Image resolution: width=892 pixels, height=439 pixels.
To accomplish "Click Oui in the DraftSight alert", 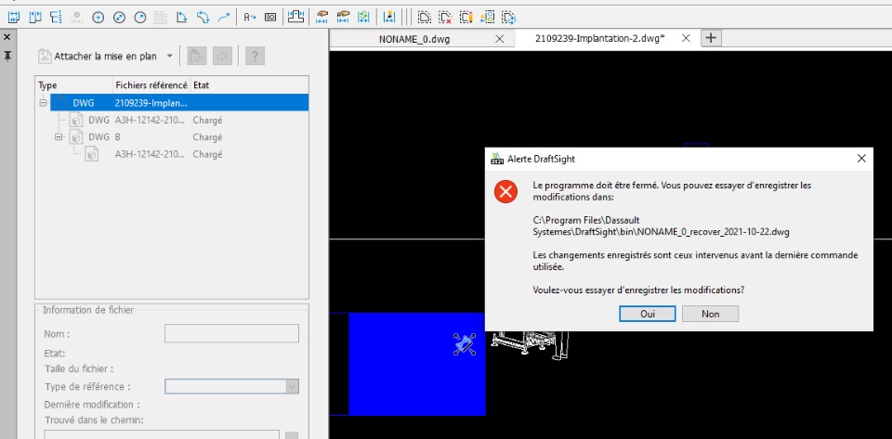I will (x=648, y=314).
